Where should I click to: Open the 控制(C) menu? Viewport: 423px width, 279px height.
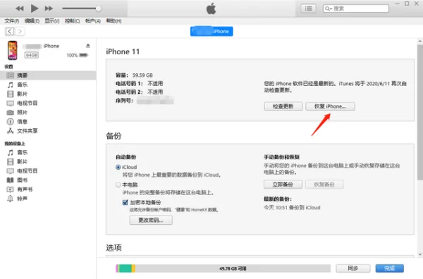[73, 20]
